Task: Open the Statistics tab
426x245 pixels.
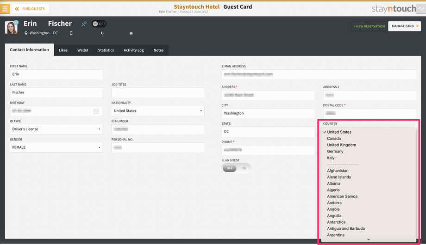Action: coord(106,50)
